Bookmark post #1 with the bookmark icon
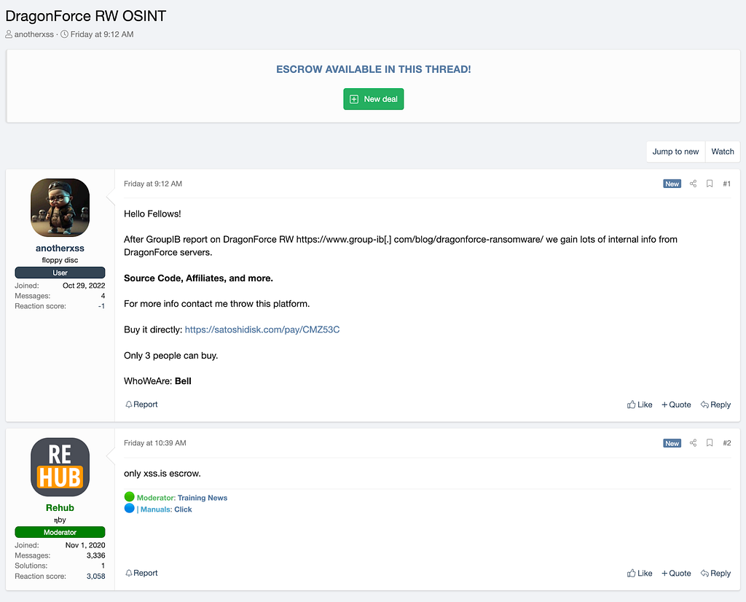The height and width of the screenshot is (602, 746). point(710,184)
